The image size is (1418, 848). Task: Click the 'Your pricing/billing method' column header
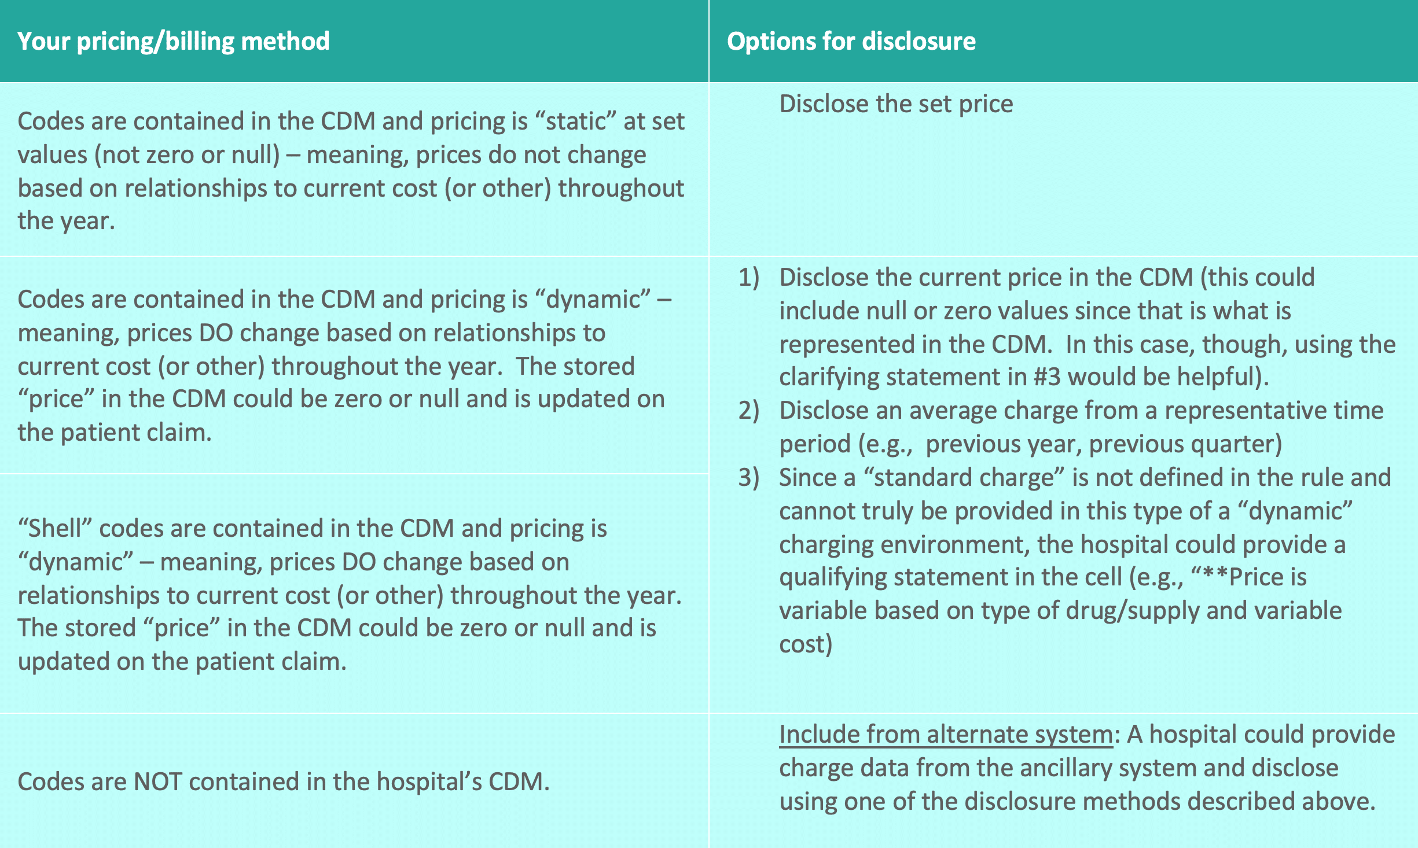coord(173,42)
